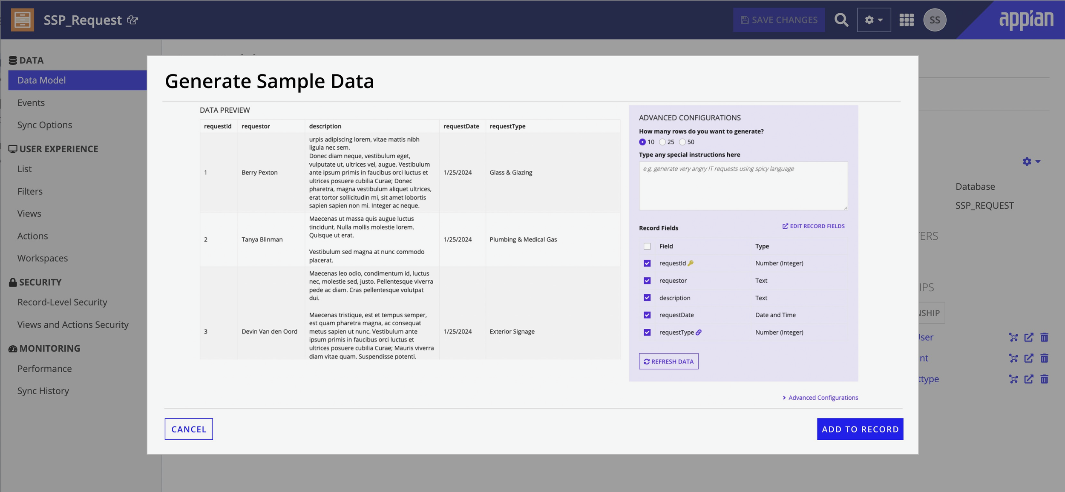Uncheck the description record field
Screen dimensions: 1065x492
[647, 298]
